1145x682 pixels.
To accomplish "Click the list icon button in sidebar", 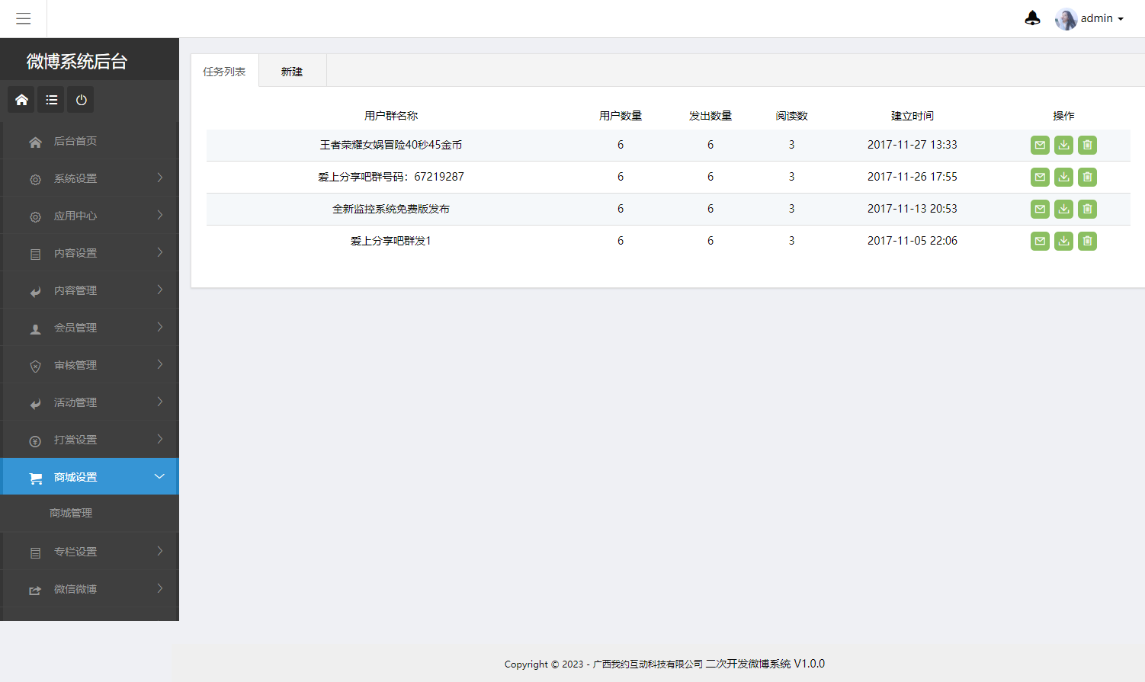I will click(51, 100).
